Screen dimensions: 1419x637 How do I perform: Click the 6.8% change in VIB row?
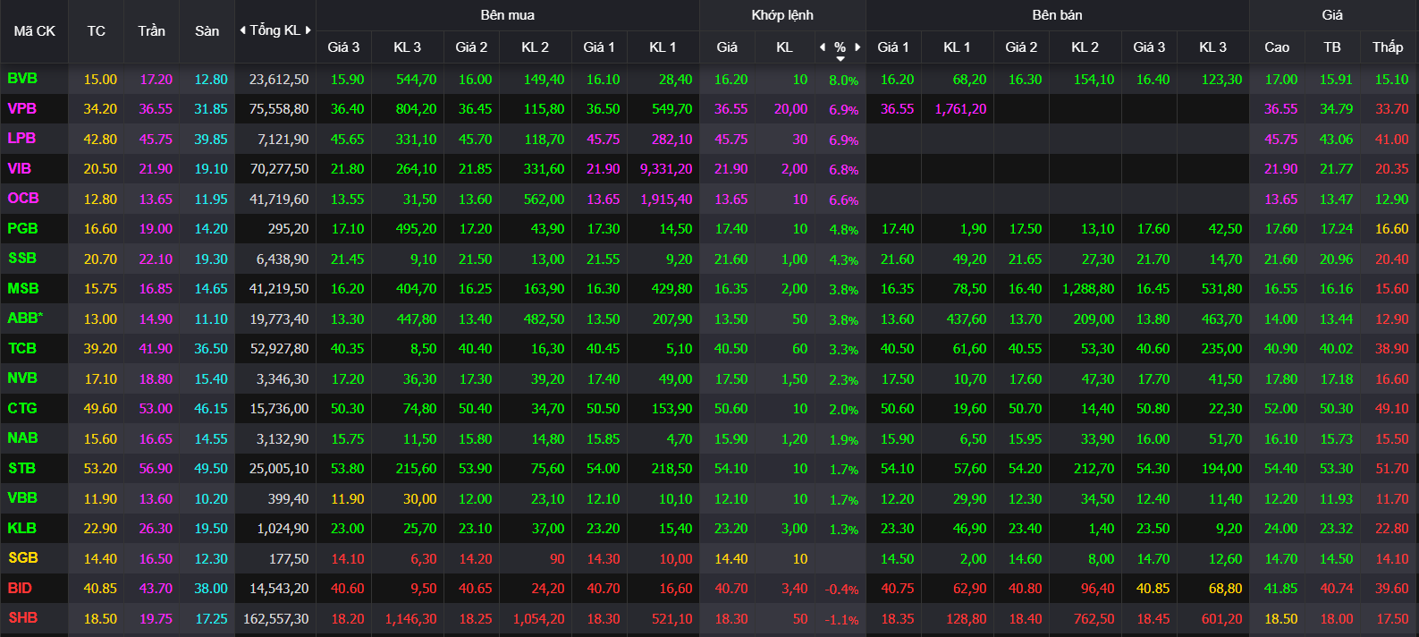pos(843,170)
